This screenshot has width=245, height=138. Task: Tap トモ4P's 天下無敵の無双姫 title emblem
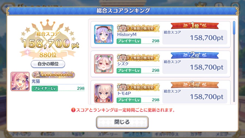pyautogui.click(x=138, y=87)
